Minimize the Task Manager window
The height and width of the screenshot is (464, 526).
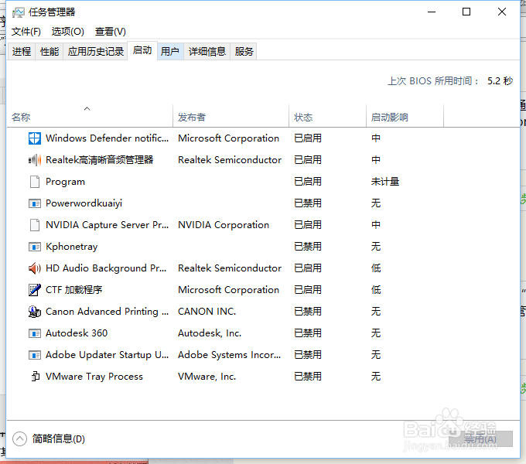(432, 12)
